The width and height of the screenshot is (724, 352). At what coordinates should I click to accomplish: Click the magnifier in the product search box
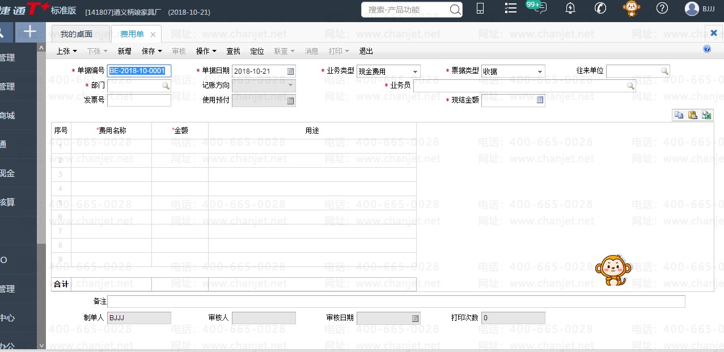coord(455,10)
